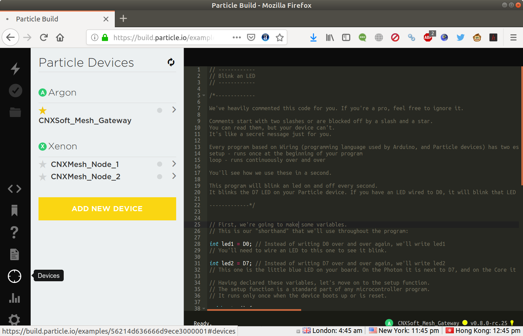This screenshot has width=523, height=336.
Task: Open the Settings gear icon
Action: pyautogui.click(x=14, y=320)
